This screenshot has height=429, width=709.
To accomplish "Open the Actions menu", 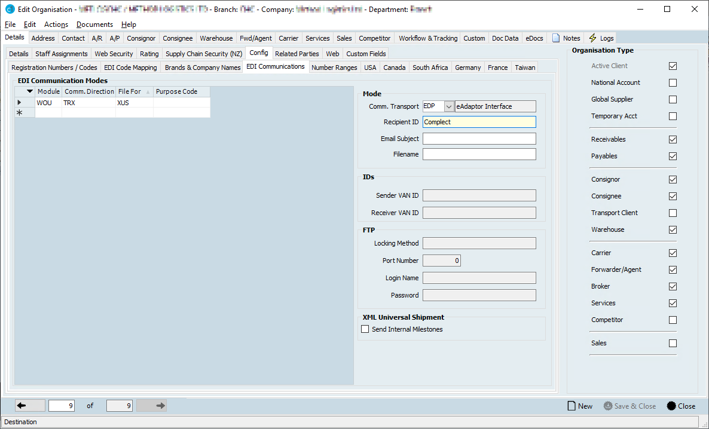I will [x=56, y=24].
